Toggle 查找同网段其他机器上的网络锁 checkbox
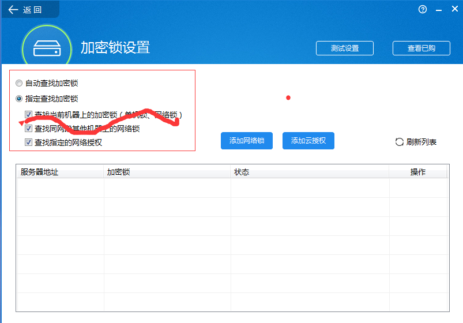Viewport: 463px width, 323px height. (x=28, y=128)
